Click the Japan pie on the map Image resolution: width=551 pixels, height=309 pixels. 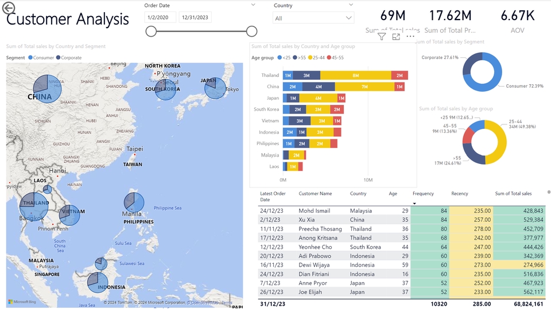[x=215, y=88]
